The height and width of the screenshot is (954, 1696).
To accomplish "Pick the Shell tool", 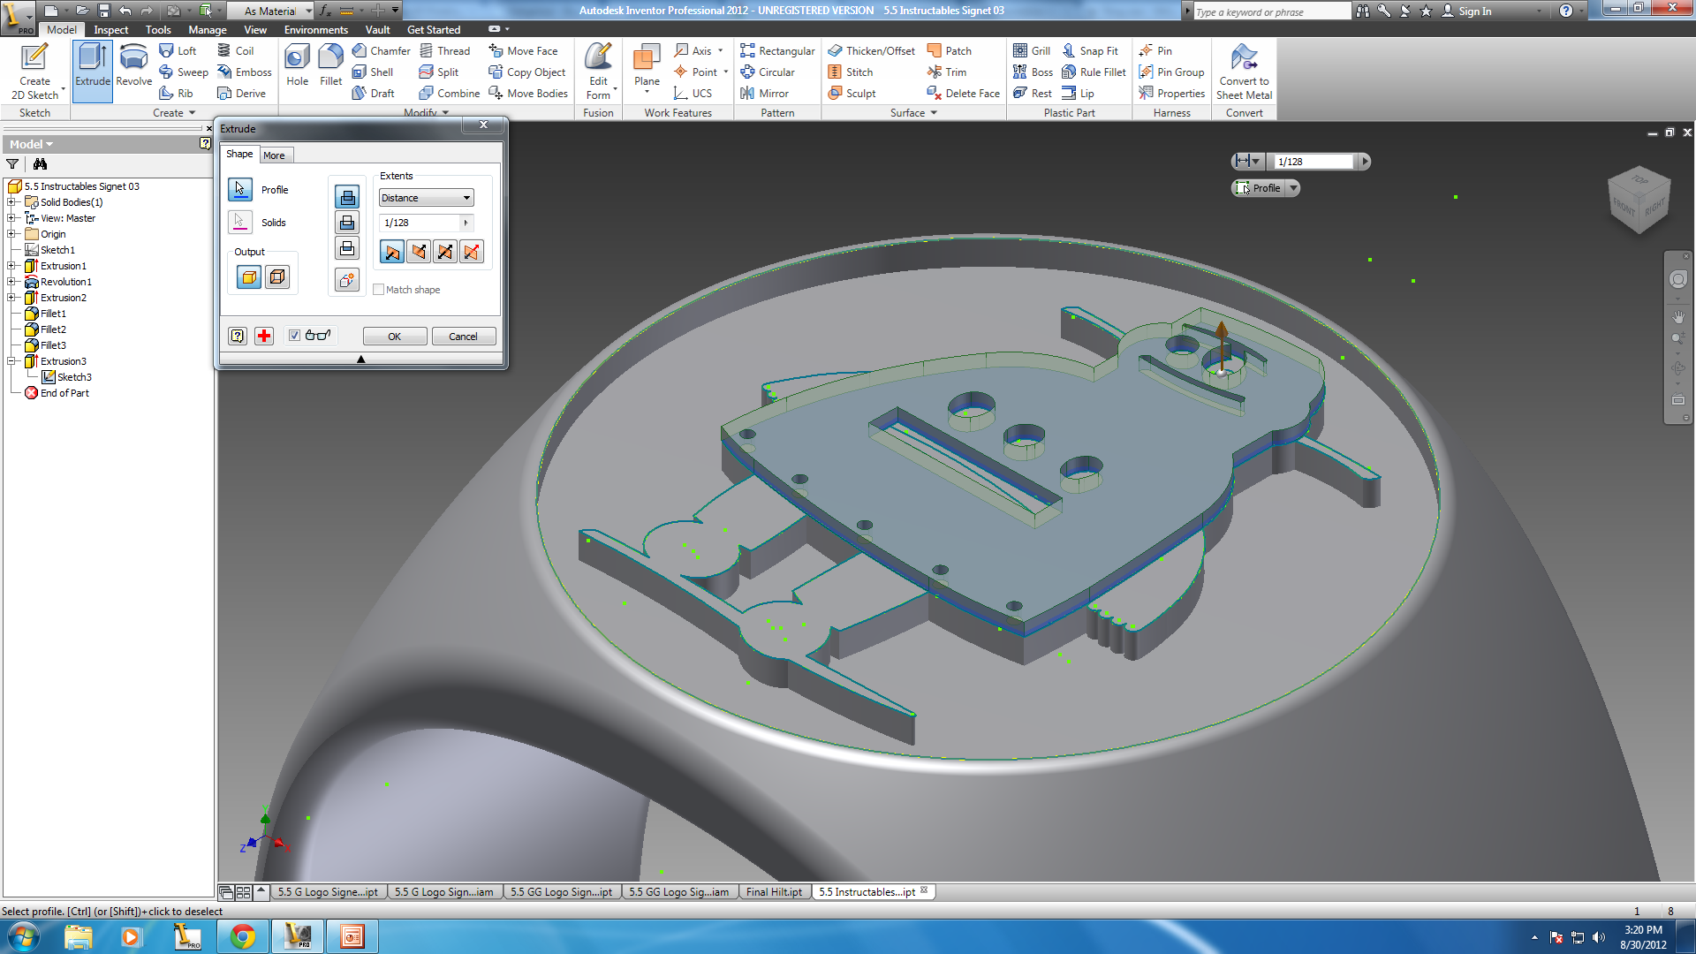I will [x=373, y=72].
